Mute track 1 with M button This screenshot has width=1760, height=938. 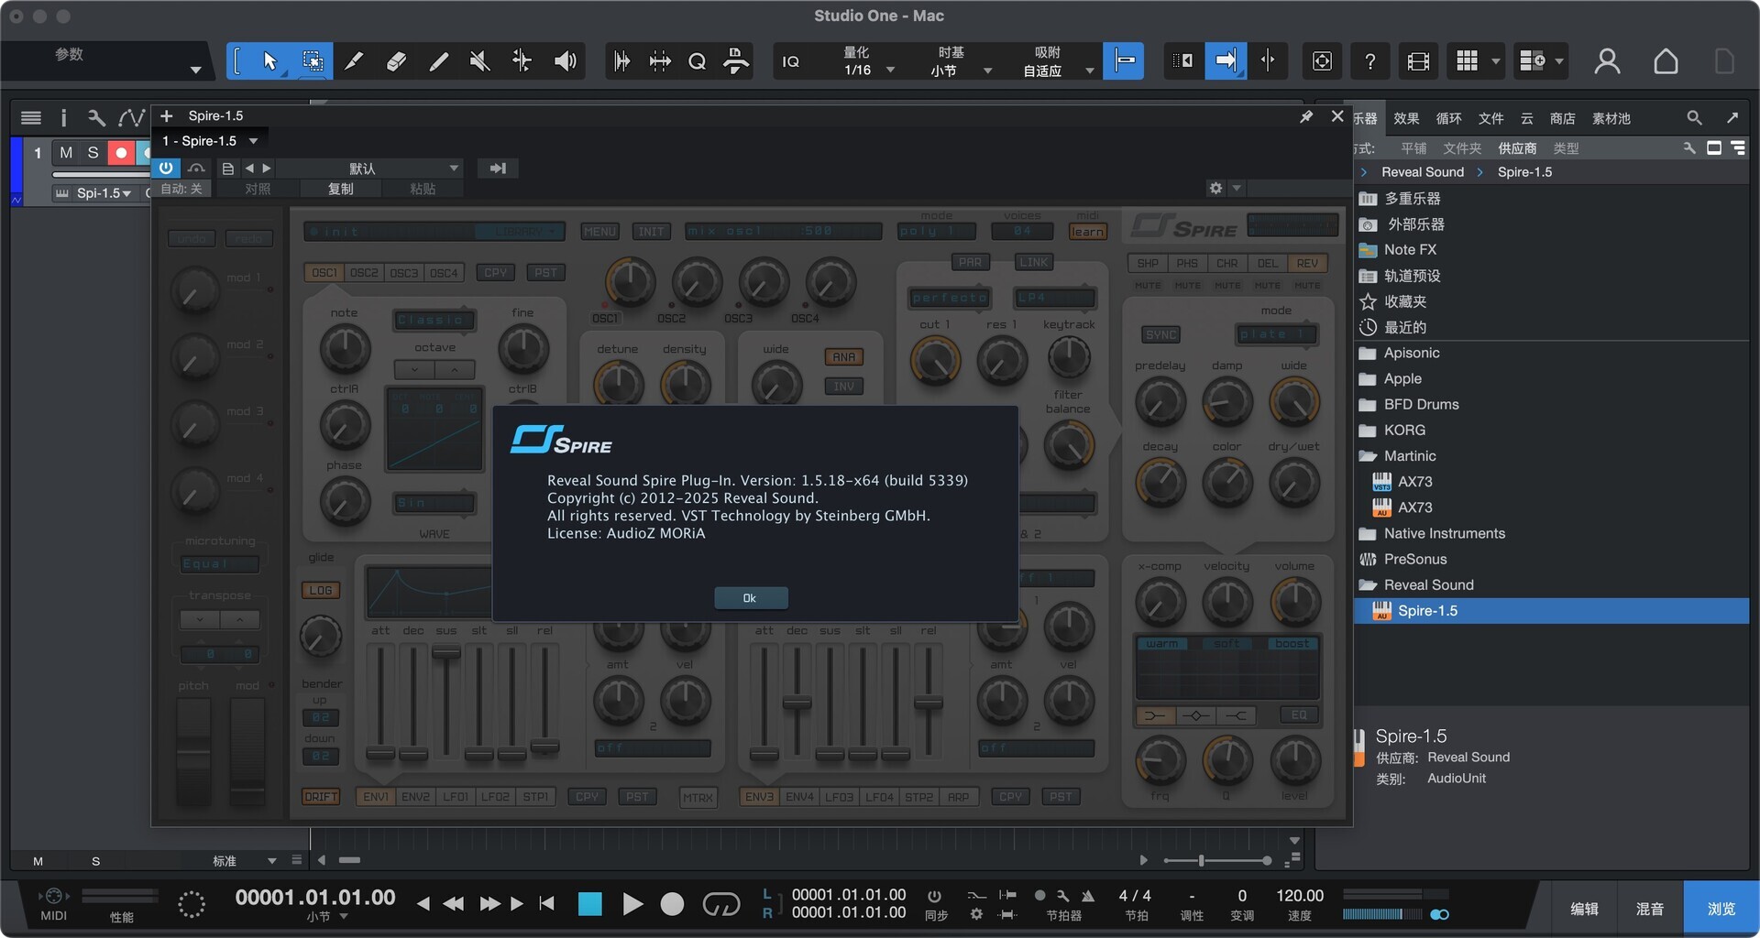[66, 153]
